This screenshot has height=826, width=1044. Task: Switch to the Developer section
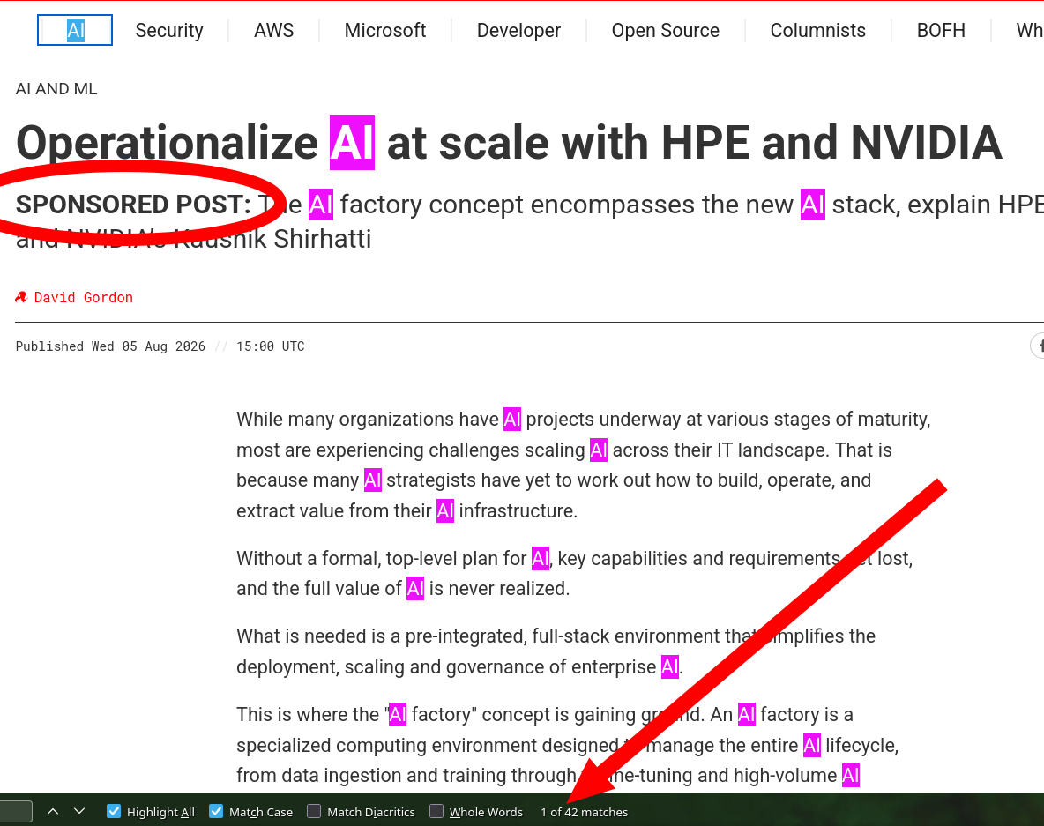[x=518, y=30]
